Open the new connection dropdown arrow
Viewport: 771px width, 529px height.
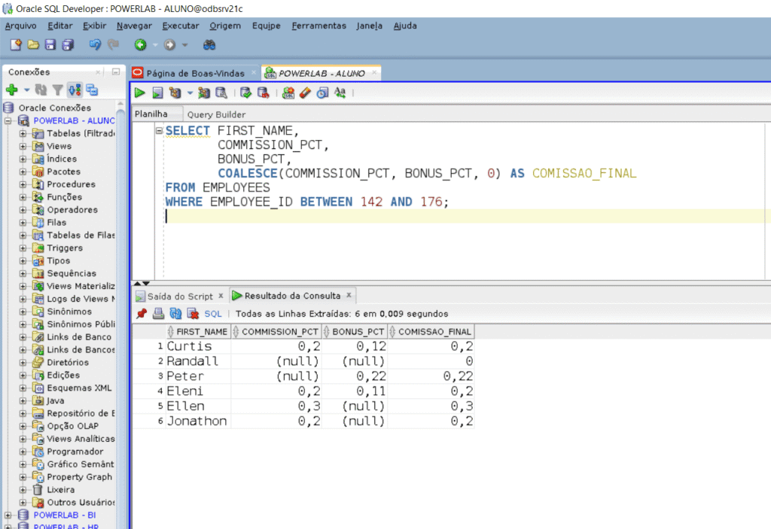coord(26,90)
